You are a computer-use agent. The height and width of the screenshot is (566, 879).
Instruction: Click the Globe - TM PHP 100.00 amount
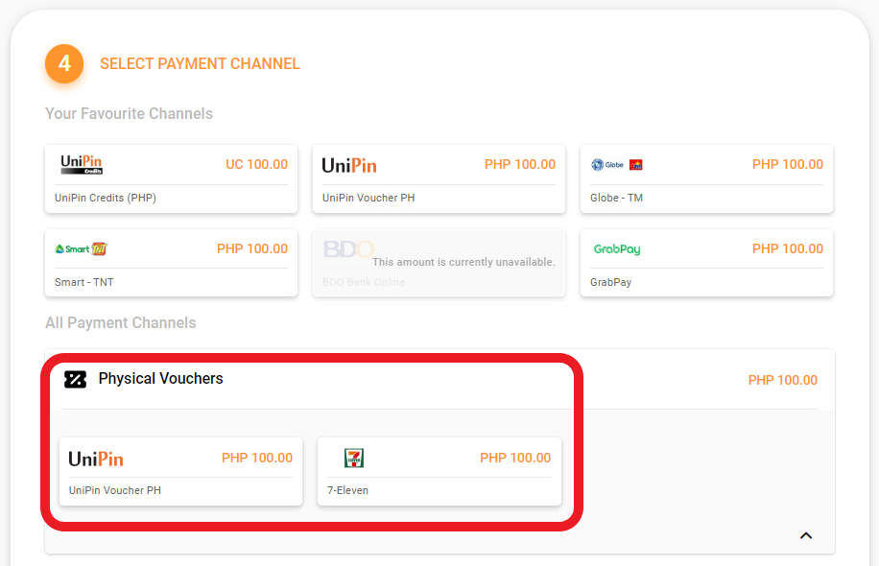pyautogui.click(x=788, y=164)
